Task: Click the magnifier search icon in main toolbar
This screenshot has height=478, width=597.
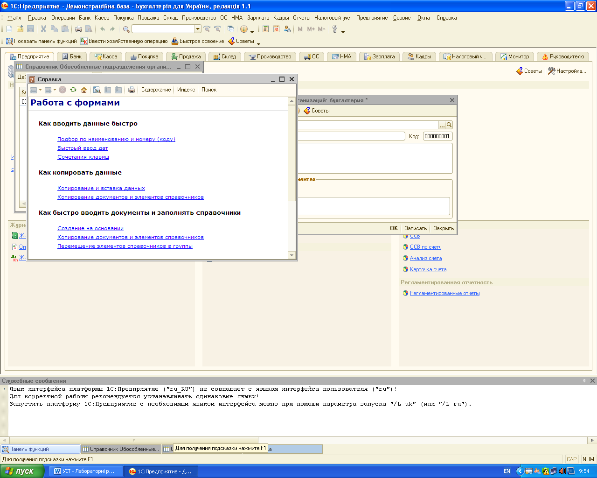Action: point(126,29)
